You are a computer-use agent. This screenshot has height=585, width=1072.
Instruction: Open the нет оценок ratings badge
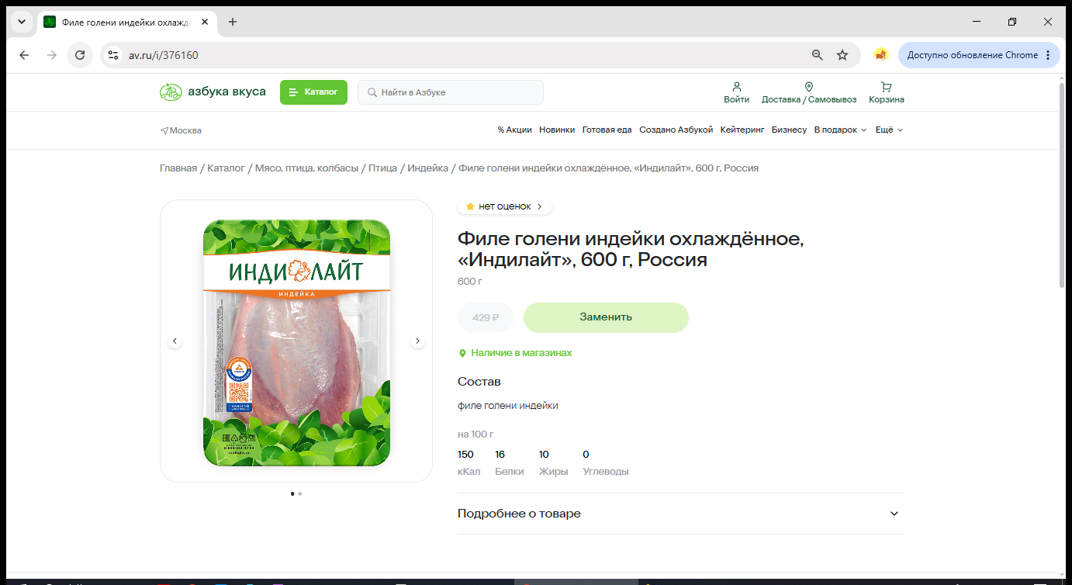coord(504,206)
